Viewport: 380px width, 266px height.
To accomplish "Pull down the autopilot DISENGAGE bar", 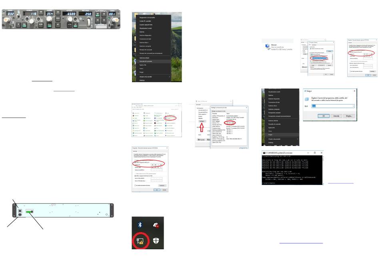I will [x=101, y=27].
